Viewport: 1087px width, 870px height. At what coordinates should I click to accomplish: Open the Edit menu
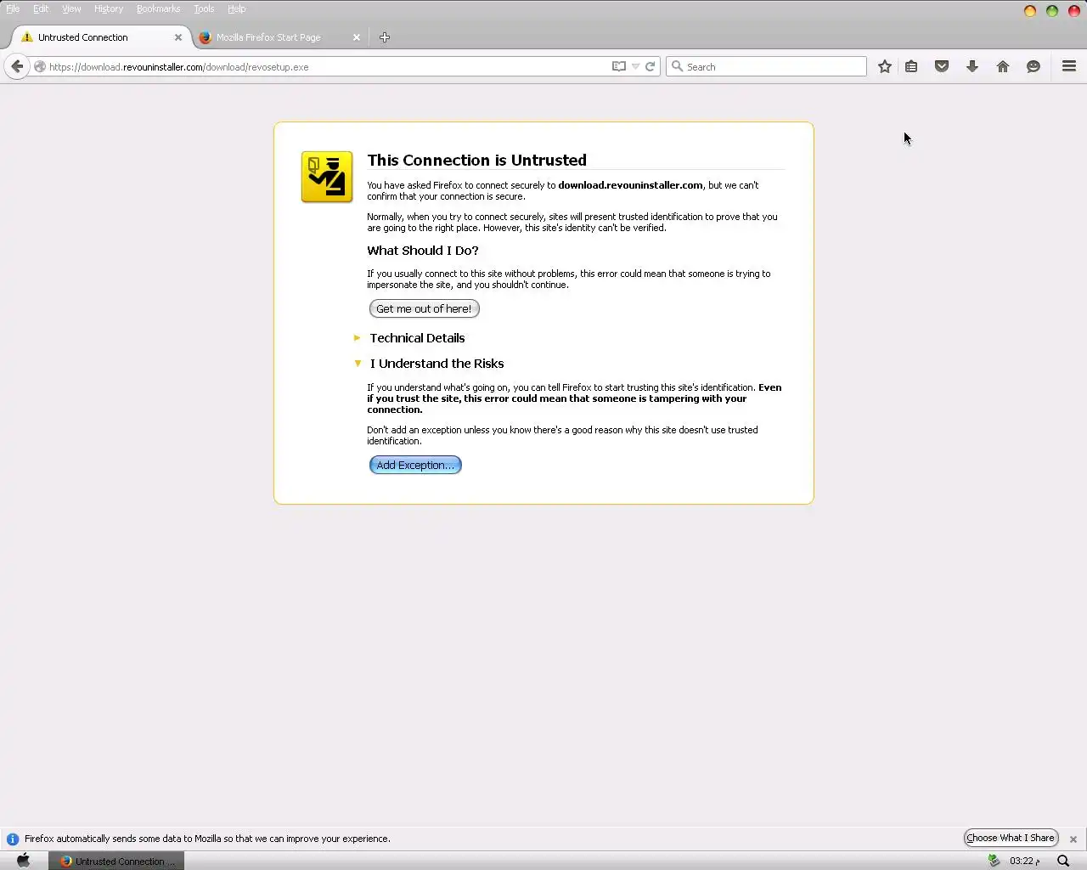point(41,8)
